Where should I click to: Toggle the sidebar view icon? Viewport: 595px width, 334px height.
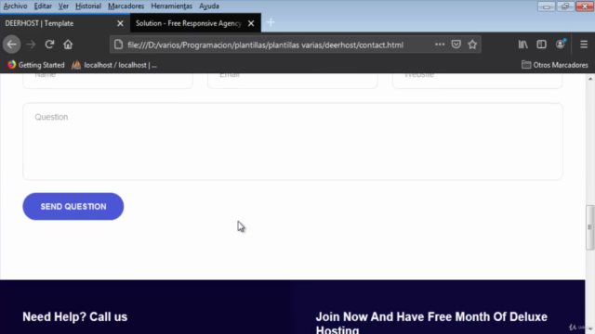click(541, 45)
